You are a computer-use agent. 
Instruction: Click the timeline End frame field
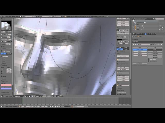[x=35, y=107]
